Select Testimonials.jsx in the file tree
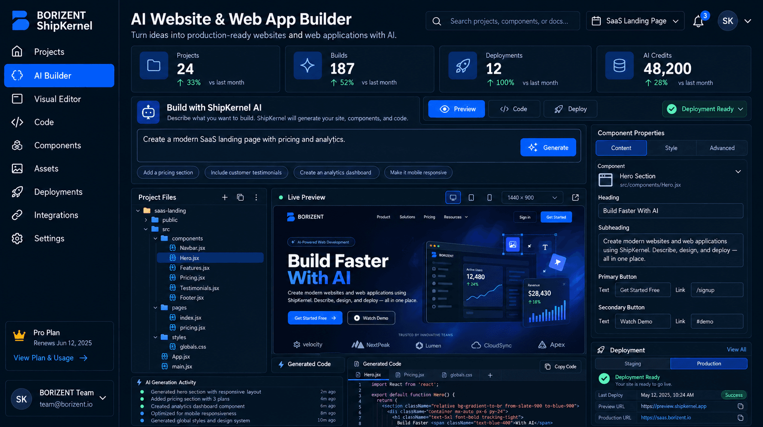 199,288
